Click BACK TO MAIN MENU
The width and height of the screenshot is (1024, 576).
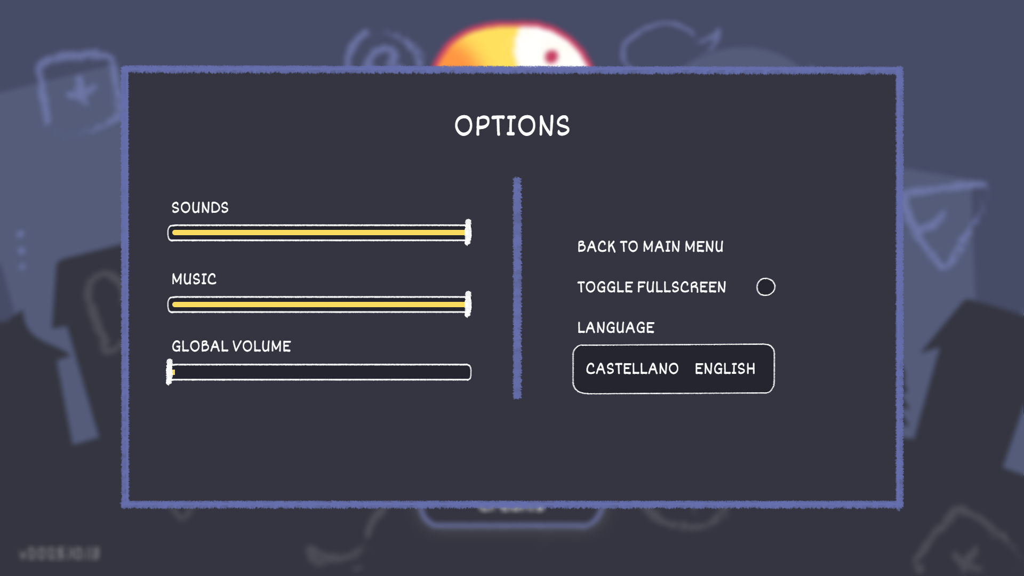[650, 246]
